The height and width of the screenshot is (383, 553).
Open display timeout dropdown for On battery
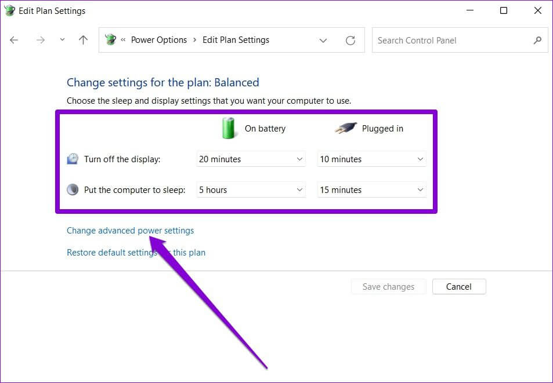(x=251, y=159)
